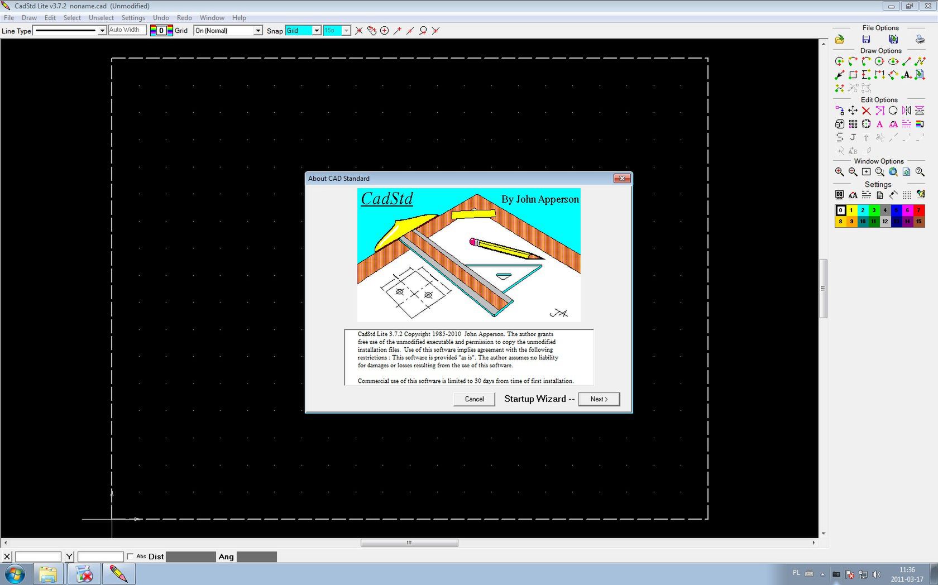Screen dimensions: 938x585
Task: Select the rectangle draw tool
Action: click(853, 74)
